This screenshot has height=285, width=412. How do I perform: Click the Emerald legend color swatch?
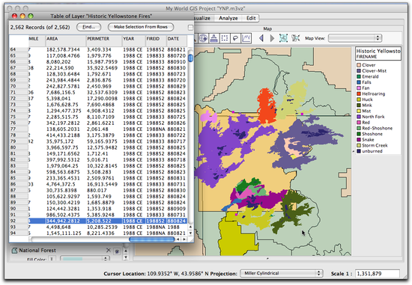(x=359, y=76)
